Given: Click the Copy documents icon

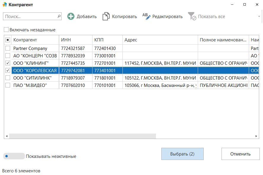Looking at the screenshot, I should pos(106,17).
